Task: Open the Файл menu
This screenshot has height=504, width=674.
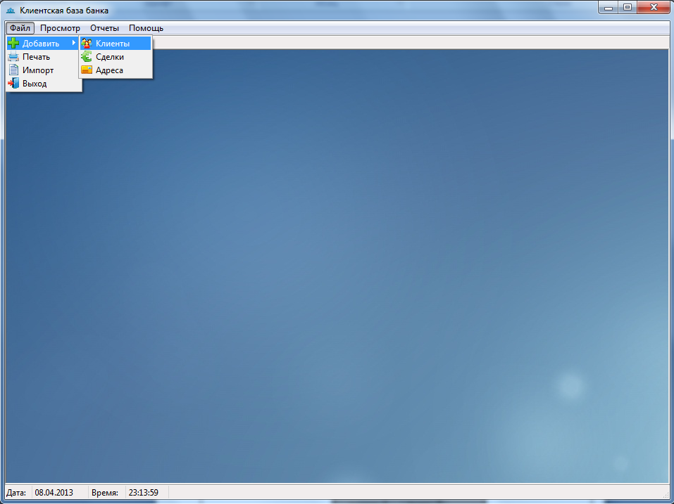Action: 20,28
